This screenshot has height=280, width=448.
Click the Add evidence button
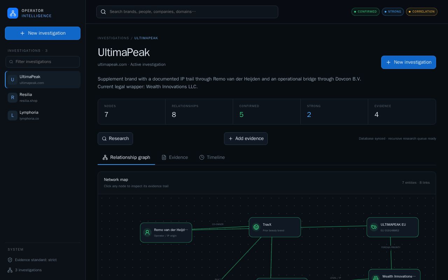[x=246, y=139]
